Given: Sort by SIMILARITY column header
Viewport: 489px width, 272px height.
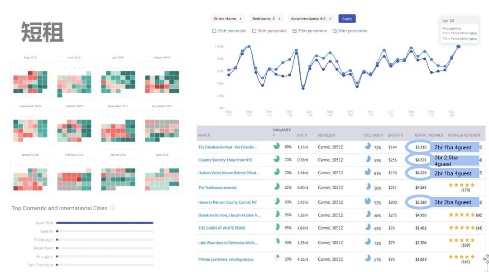Looking at the screenshot, I should click(282, 130).
